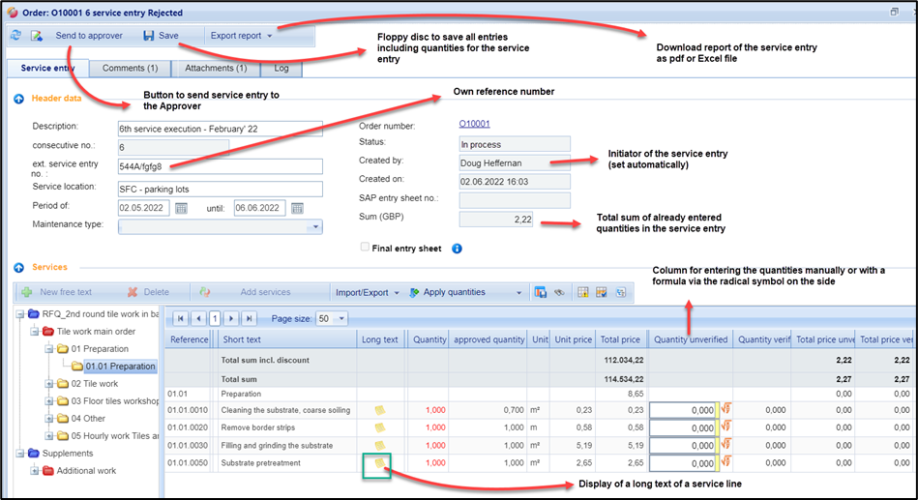Image resolution: width=918 pixels, height=500 pixels.
Task: Click the eye icon in Services toolbar
Action: 558,292
